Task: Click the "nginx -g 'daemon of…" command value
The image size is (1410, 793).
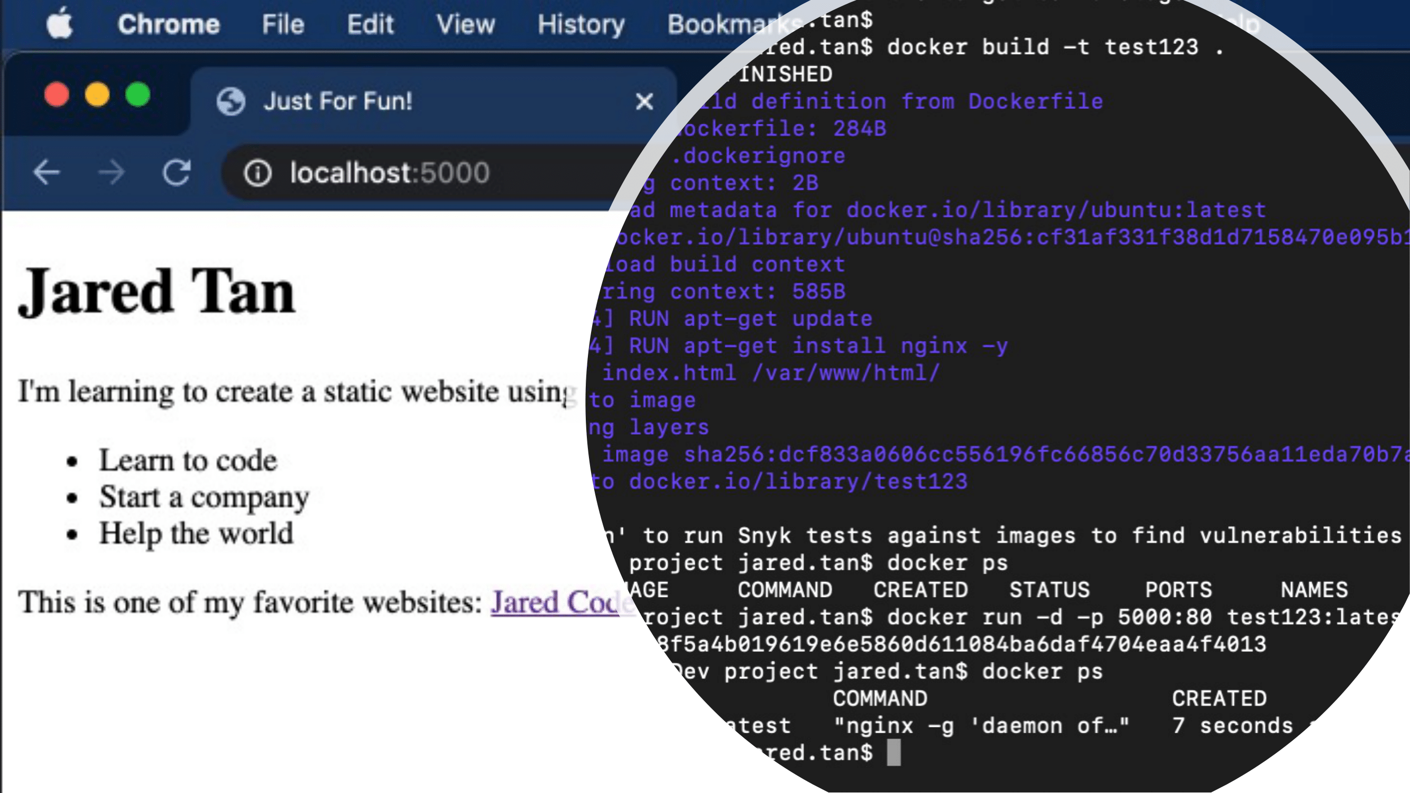Action: (x=981, y=726)
